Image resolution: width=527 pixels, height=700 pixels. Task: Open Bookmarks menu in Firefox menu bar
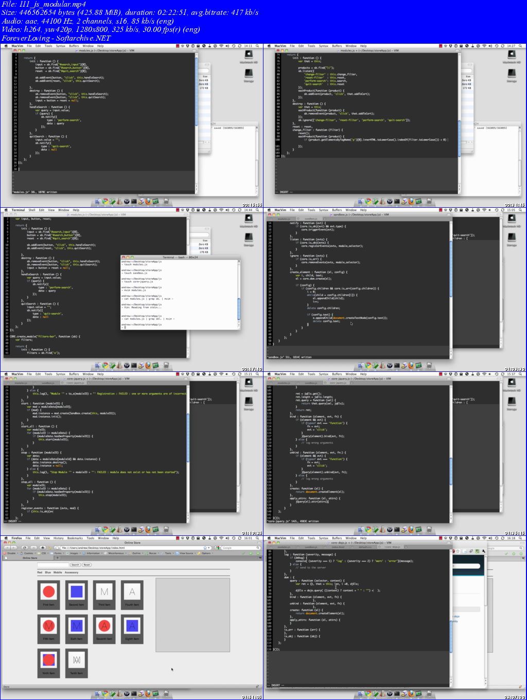pos(75,538)
